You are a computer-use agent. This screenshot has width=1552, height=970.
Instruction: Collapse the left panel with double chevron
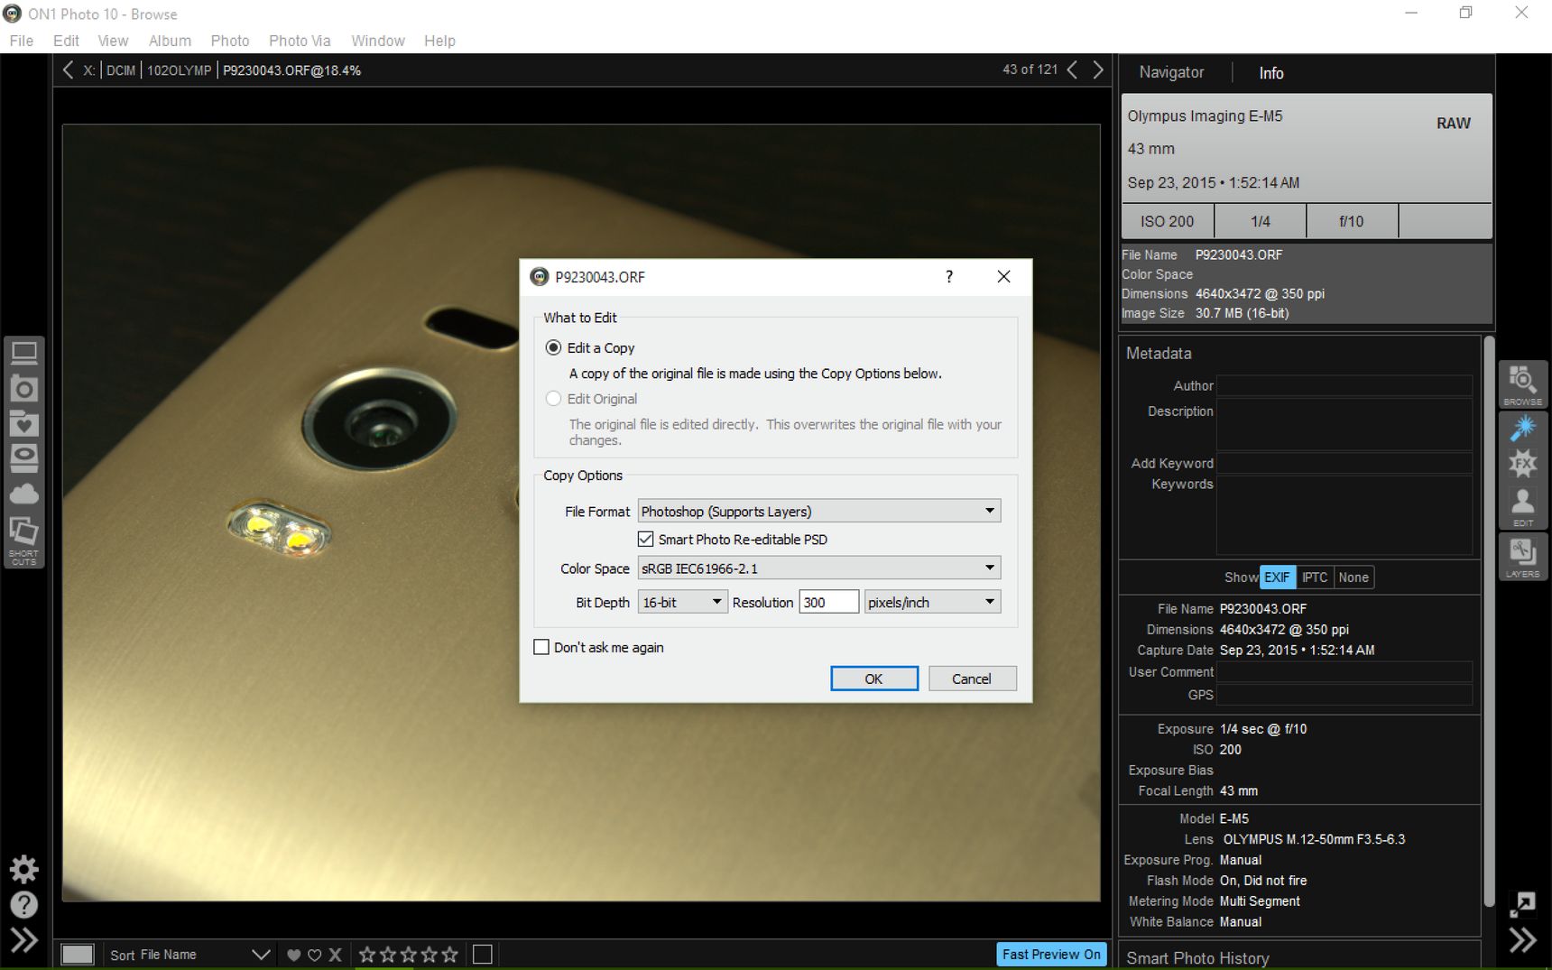coord(23,940)
